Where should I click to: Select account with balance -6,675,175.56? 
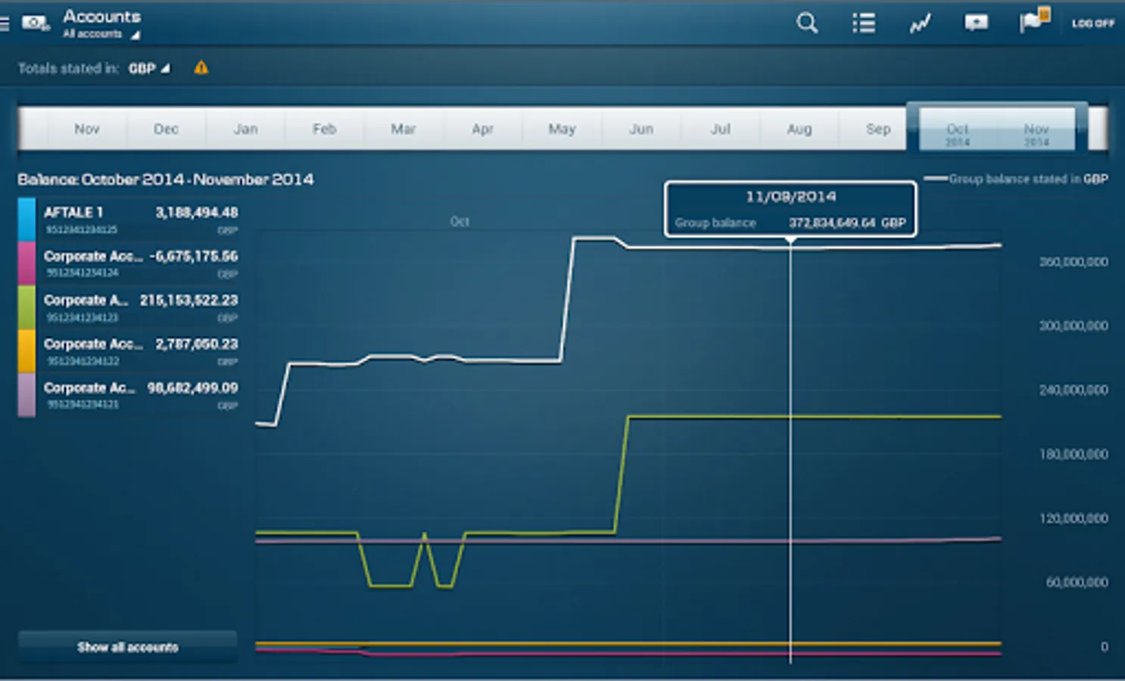[128, 263]
